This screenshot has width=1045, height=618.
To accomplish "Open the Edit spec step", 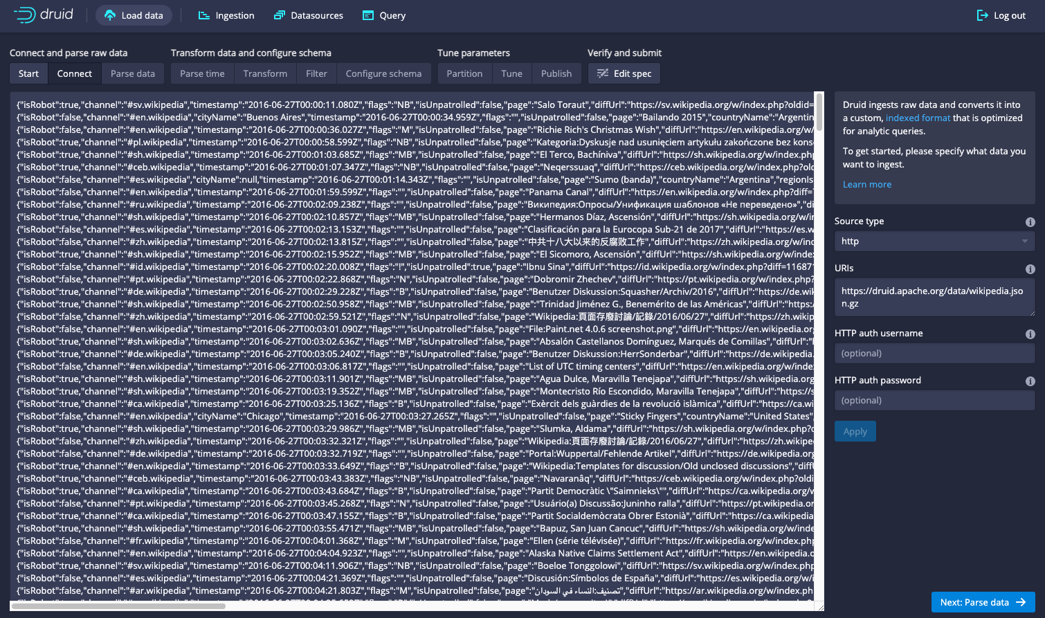I will 624,73.
